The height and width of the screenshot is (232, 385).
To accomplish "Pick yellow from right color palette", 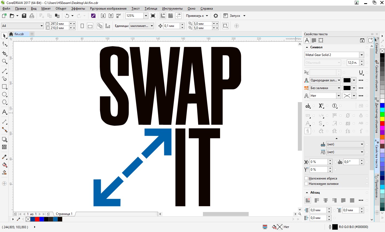I will coord(382,119).
